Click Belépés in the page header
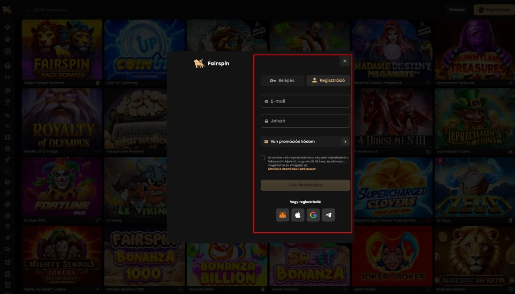 (457, 9)
